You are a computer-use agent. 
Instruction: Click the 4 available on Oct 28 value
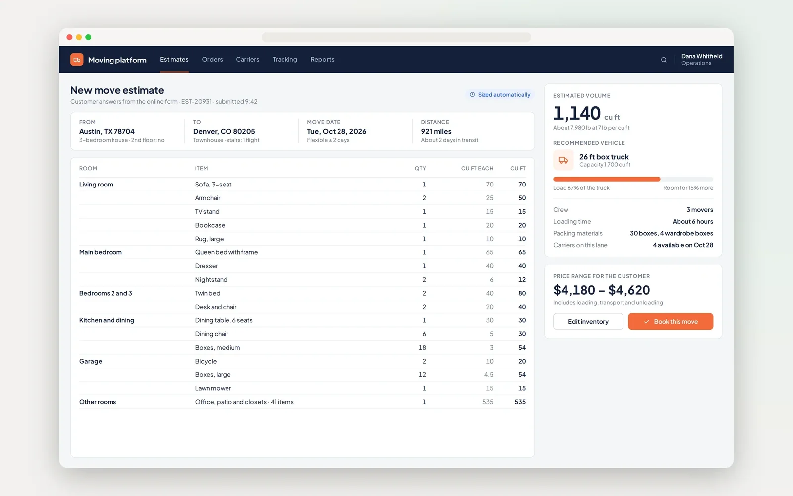pyautogui.click(x=683, y=245)
